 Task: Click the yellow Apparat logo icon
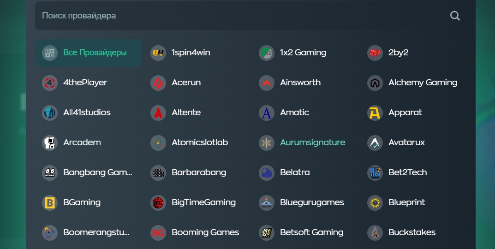pyautogui.click(x=375, y=113)
